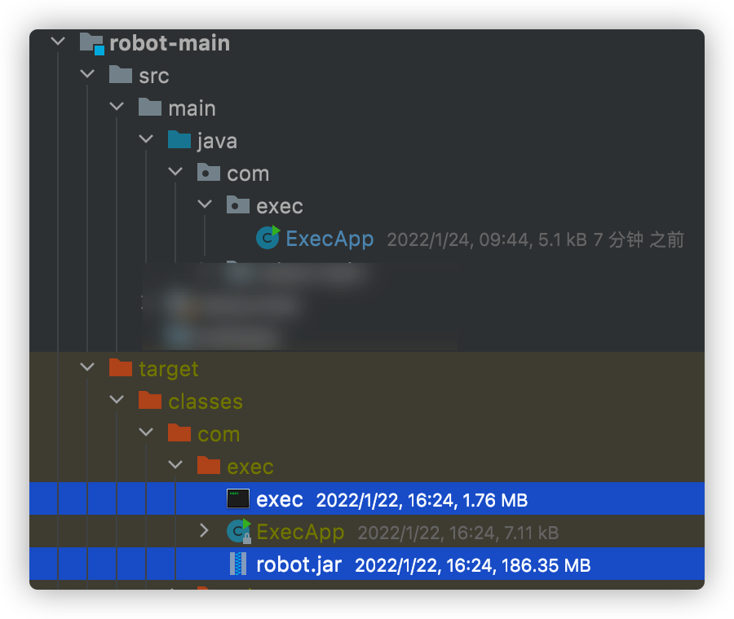Click the ExecApp class icon under src

click(268, 238)
